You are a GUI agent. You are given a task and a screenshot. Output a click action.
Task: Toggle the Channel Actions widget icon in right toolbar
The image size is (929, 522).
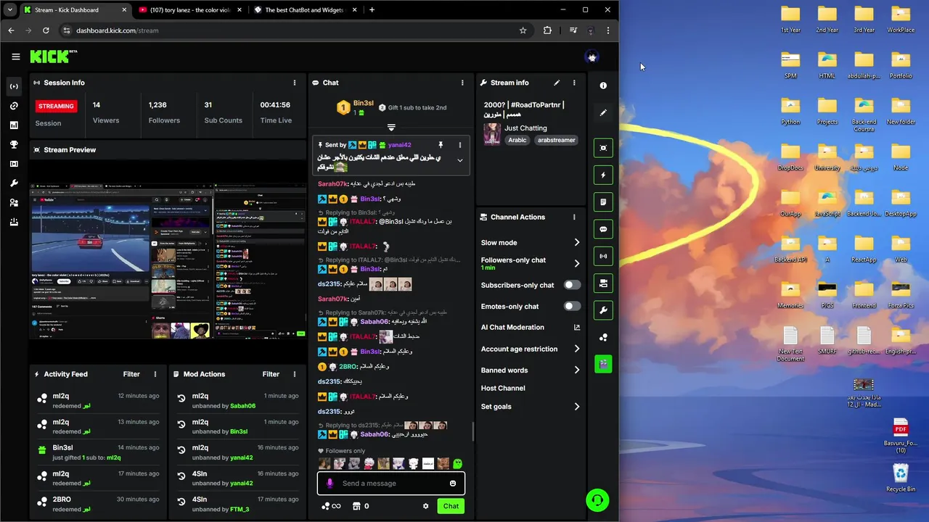[x=603, y=283]
